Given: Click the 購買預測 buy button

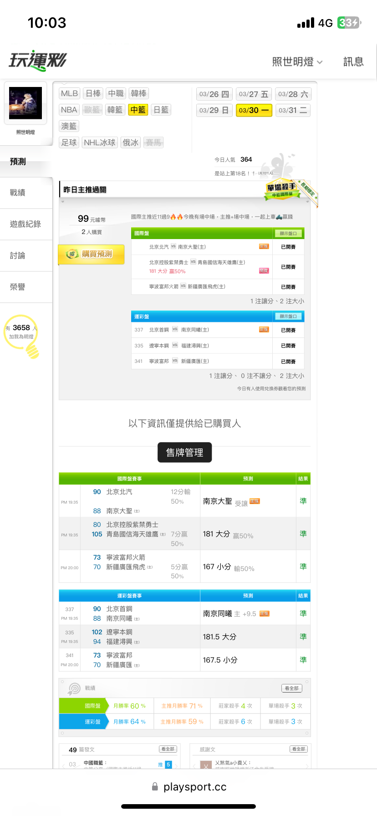Looking at the screenshot, I should pyautogui.click(x=91, y=254).
